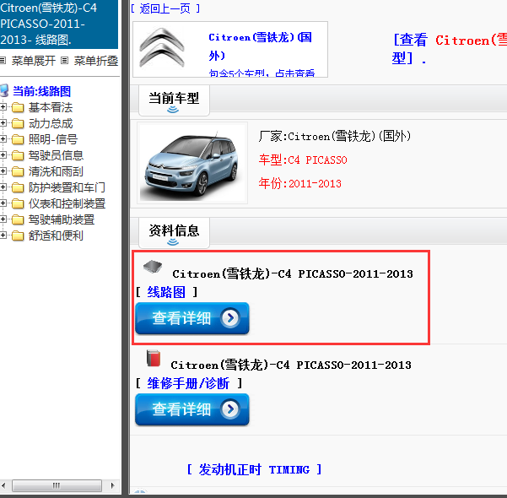Select the 防护装置和车门 folder icon
Image resolution: width=507 pixels, height=498 pixels.
coord(18,187)
